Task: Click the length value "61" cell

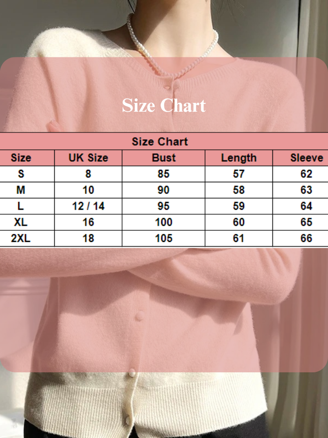Action: click(x=238, y=238)
